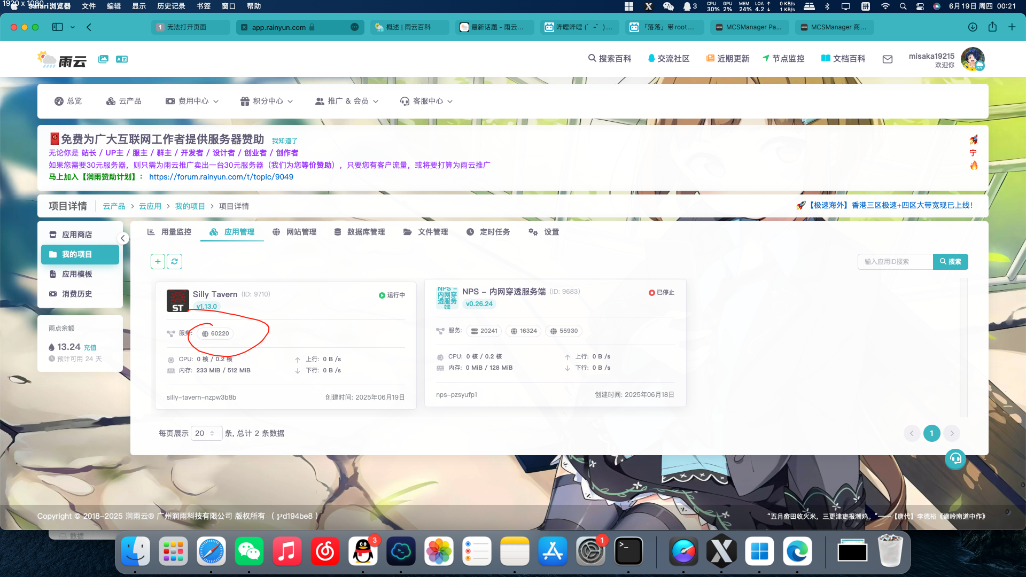Click the Silly Tavern app icon
1026x577 pixels.
click(178, 300)
